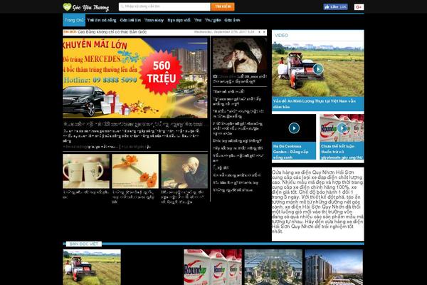Screen dimensions: 427x285
Task: Open the two white mugs thumbnail
Action: [85, 171]
